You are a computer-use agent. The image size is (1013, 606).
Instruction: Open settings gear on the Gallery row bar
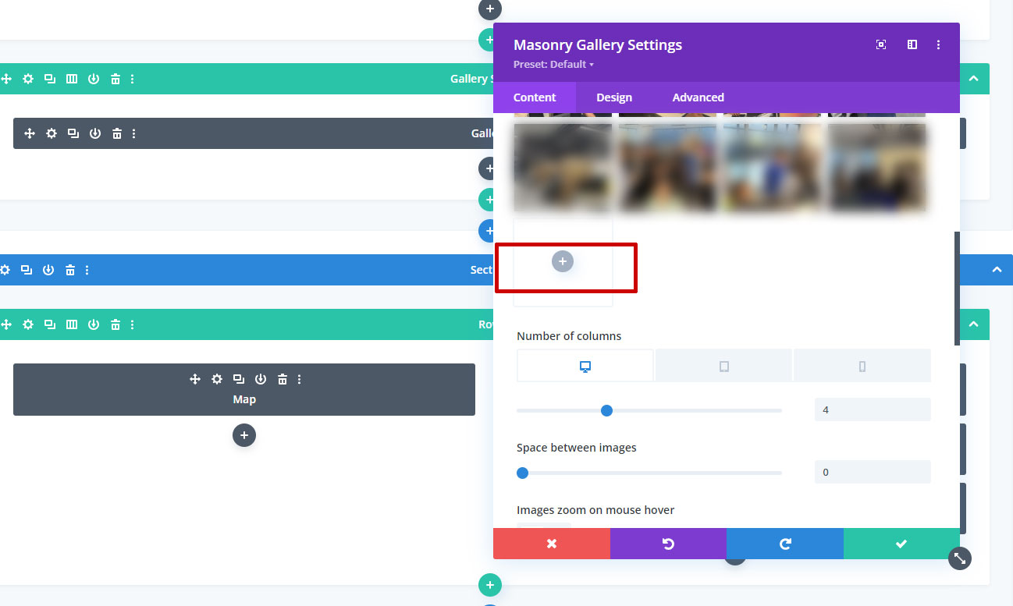[28, 79]
